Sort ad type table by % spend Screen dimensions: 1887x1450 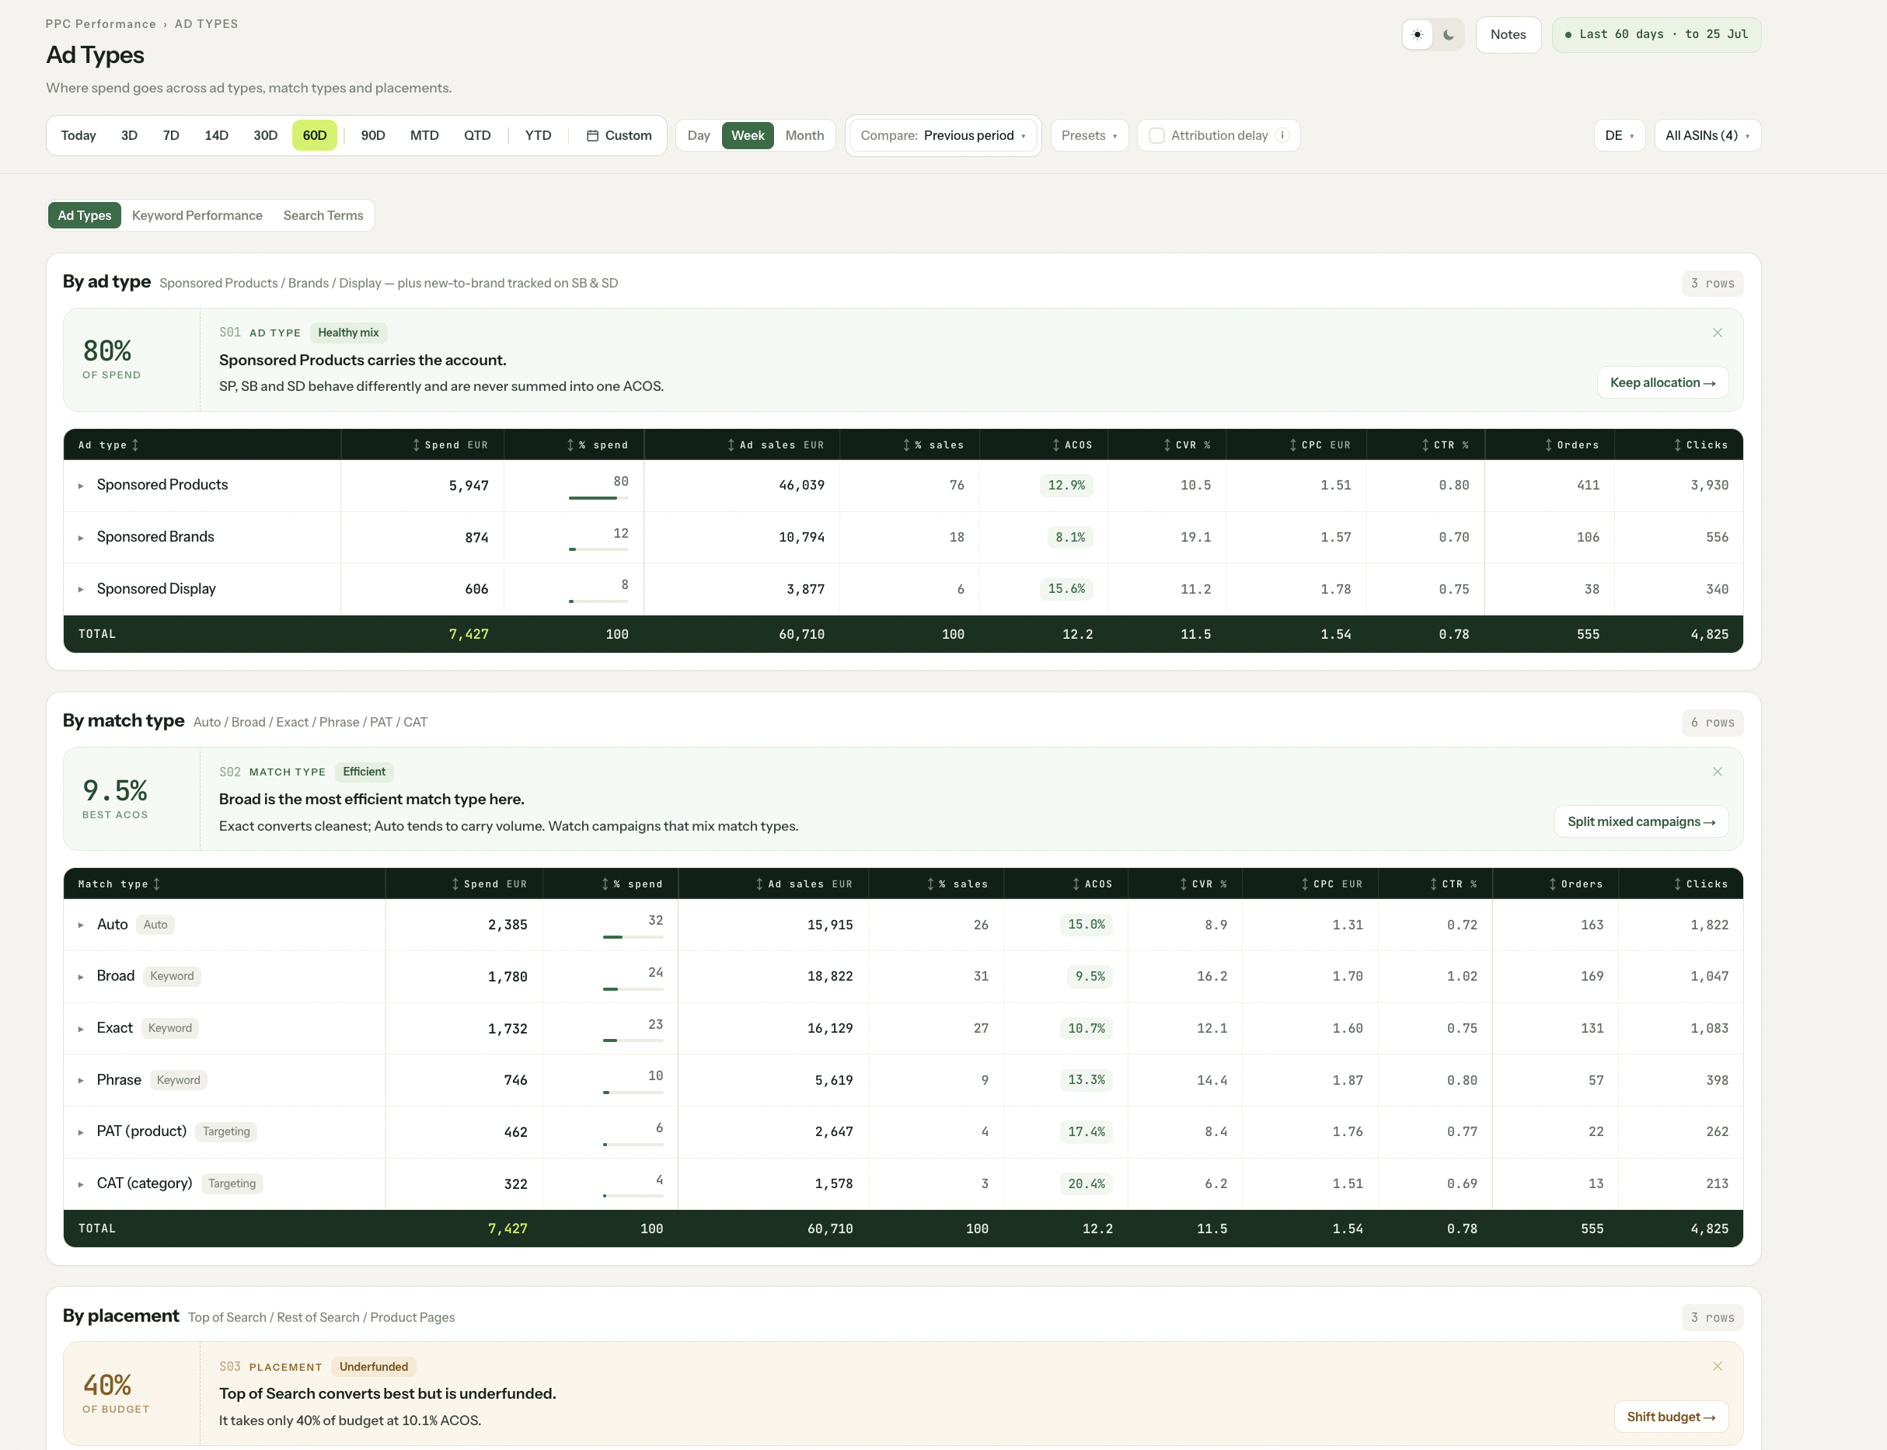pyautogui.click(x=596, y=445)
